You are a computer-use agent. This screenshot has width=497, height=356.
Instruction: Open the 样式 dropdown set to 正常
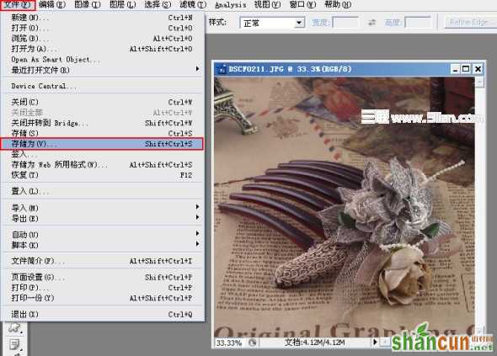coord(272,23)
